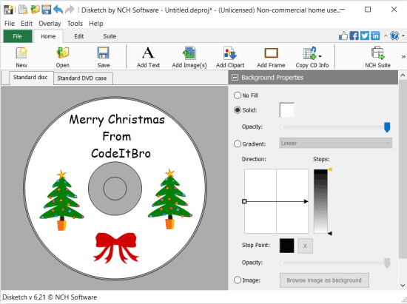Collapse the ribbon with the caret arrow
Screen dimensions: 407x304
(x=386, y=36)
